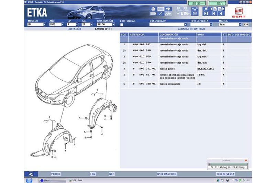Go to the previous illustration page icon
Viewport: 275px width, 183px height.
pos(213,9)
